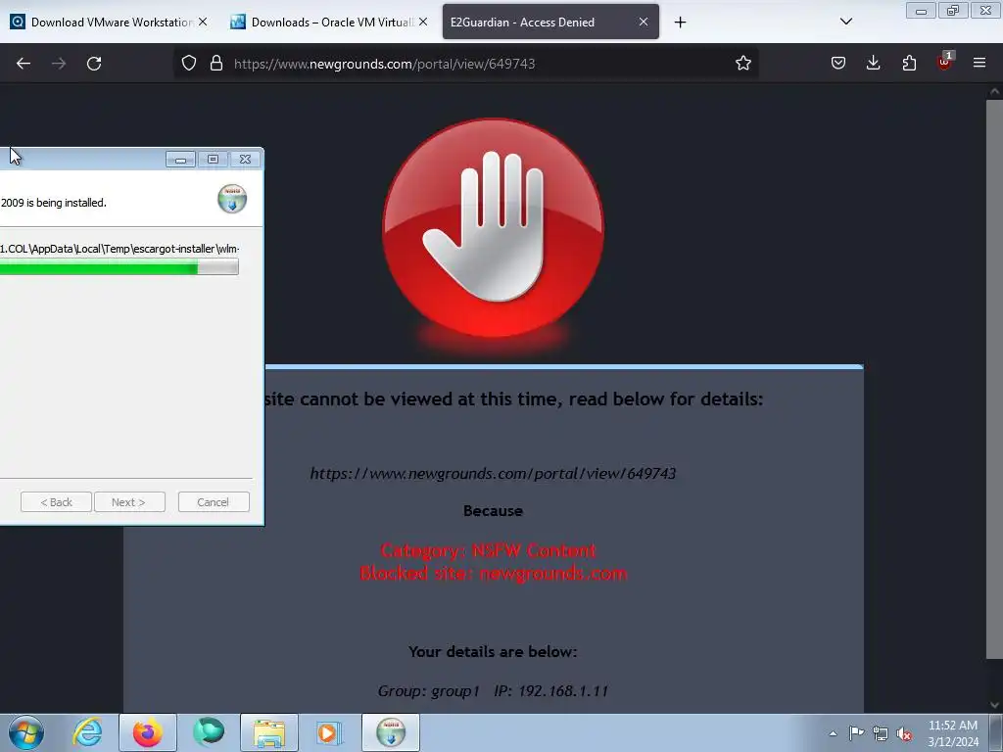
Task: Click the installer green progress bar
Action: [x=119, y=266]
